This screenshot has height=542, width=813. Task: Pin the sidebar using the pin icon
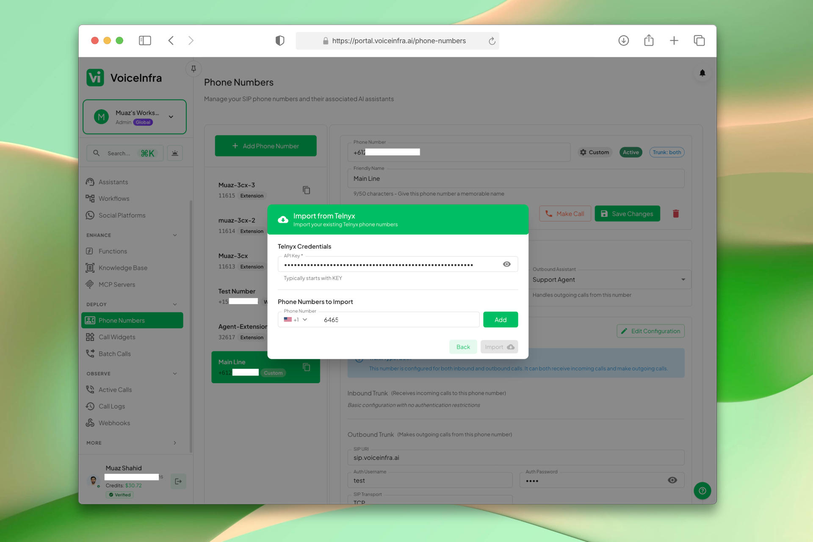pos(194,69)
